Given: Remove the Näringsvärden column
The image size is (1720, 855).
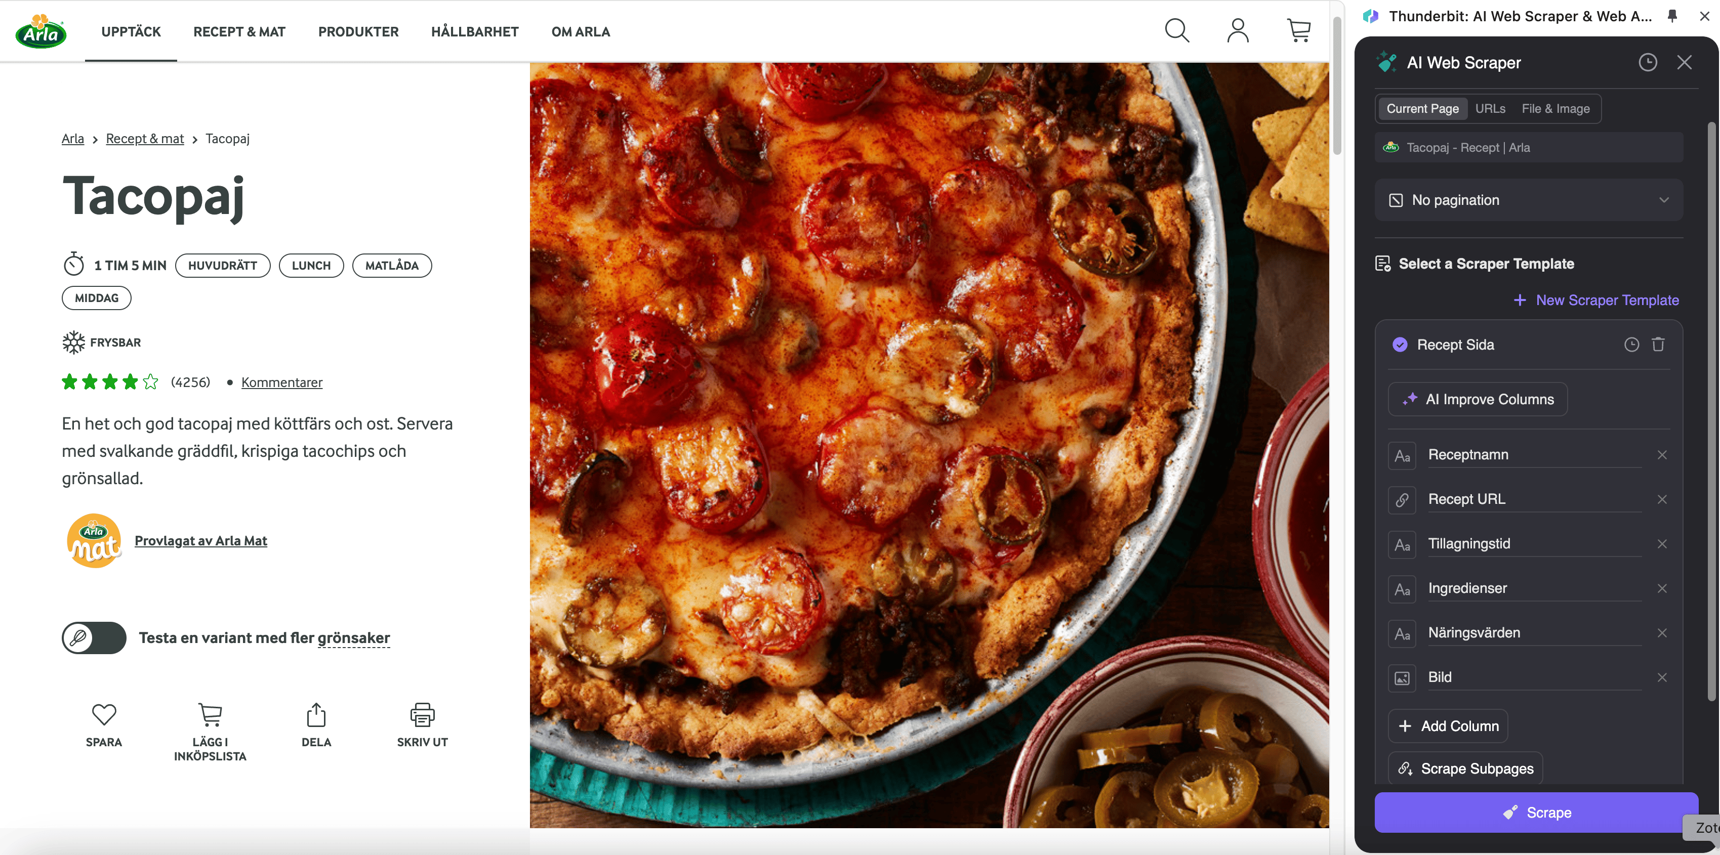Looking at the screenshot, I should (1662, 633).
